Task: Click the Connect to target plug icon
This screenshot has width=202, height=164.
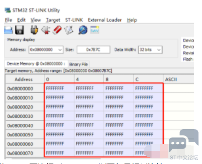Action: (34, 30)
